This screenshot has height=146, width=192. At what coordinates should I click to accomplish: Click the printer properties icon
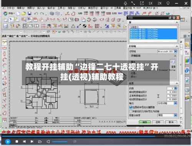click(173, 62)
